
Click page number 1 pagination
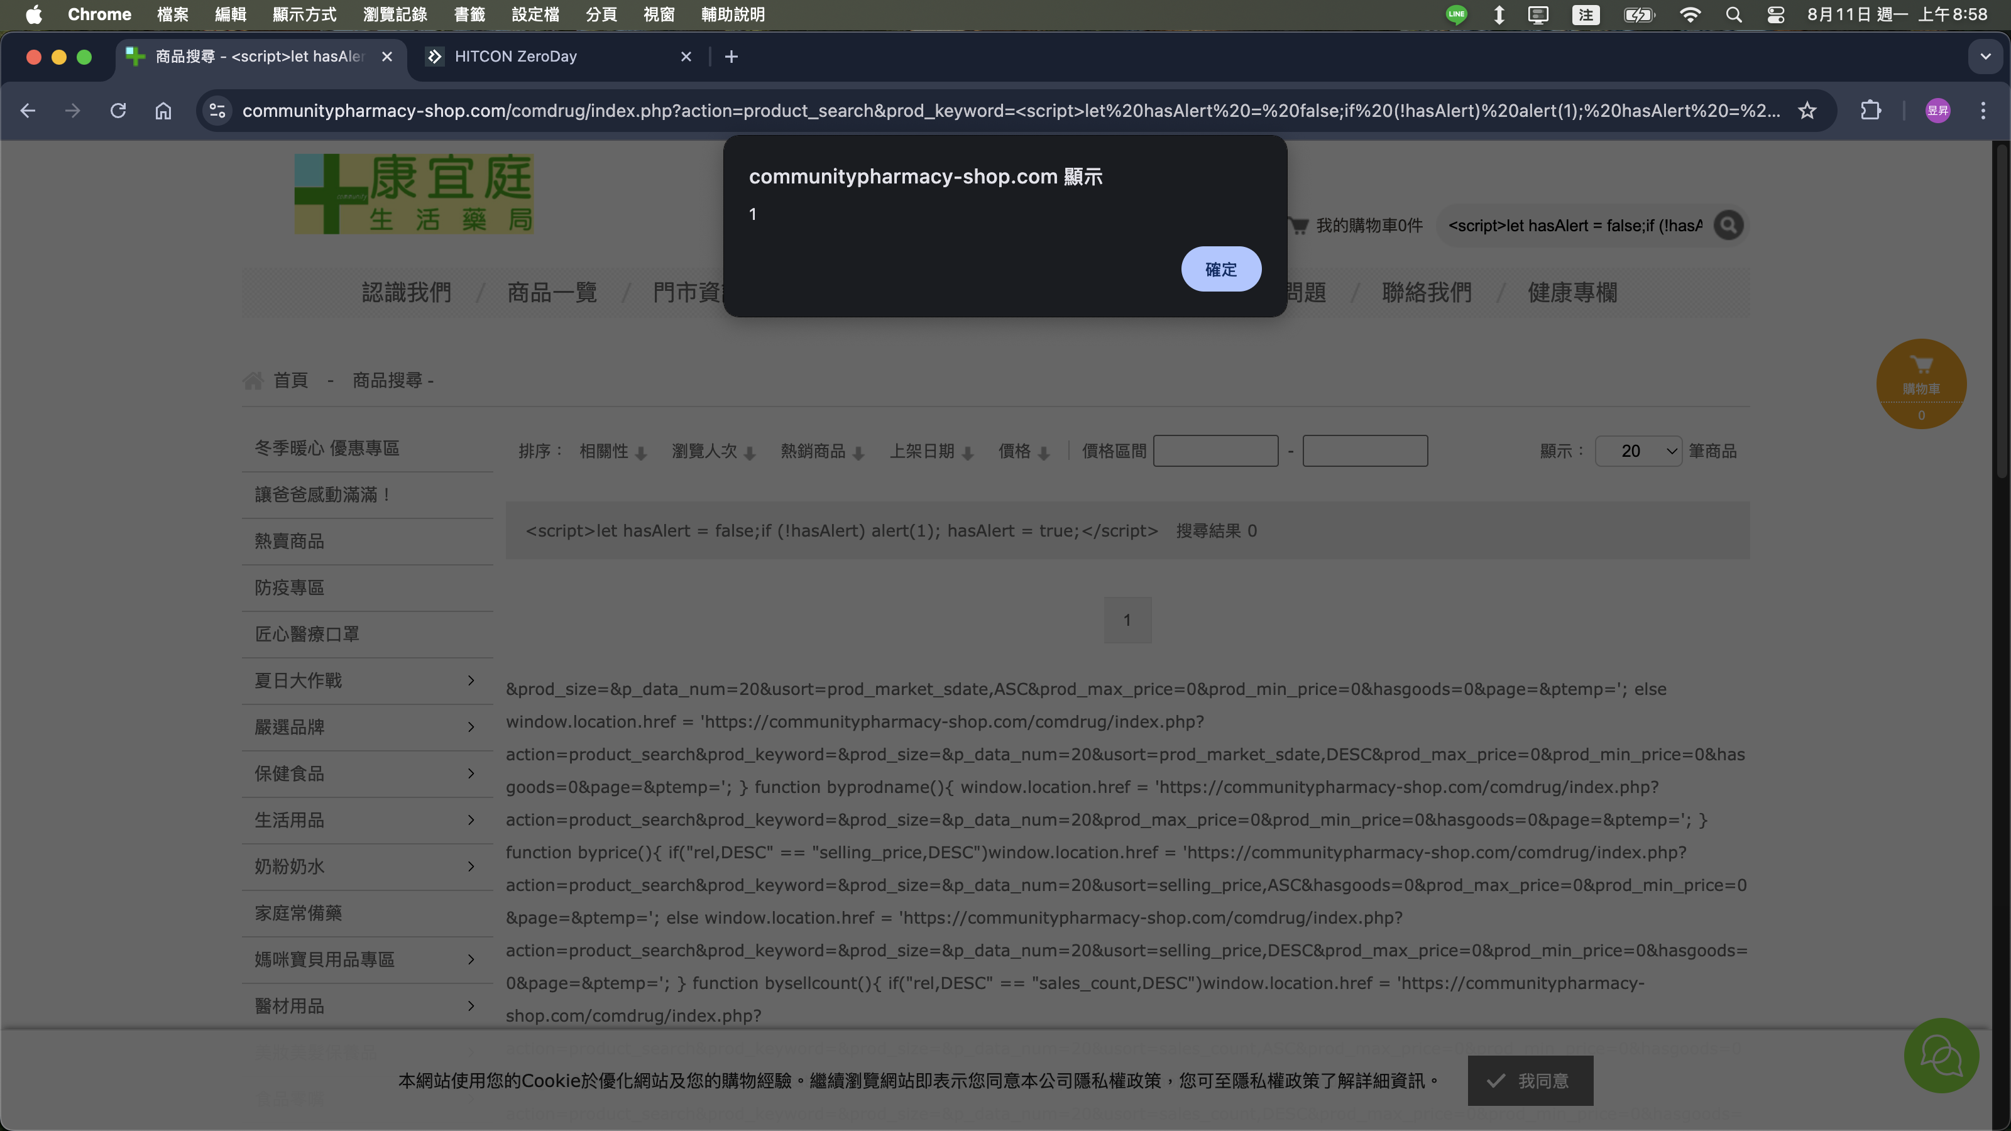pyautogui.click(x=1127, y=620)
